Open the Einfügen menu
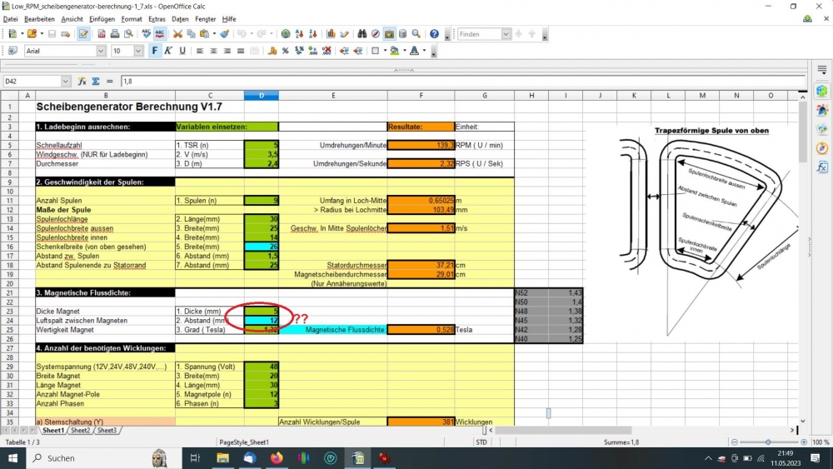Screen dimensions: 833x469 (x=102, y=18)
